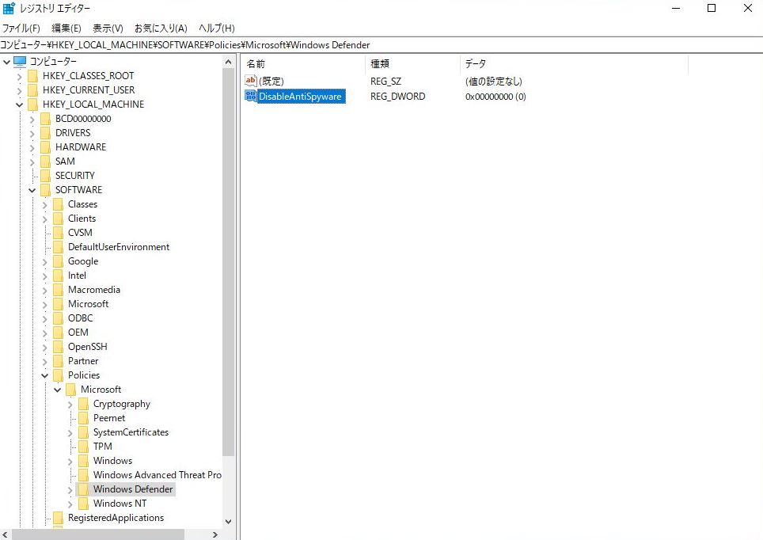
Task: Click the Clients folder icon
Action: 59,219
